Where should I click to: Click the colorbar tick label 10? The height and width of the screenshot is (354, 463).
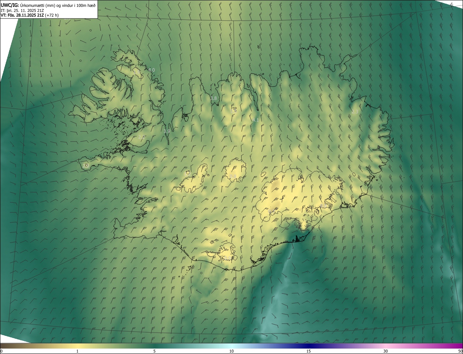(231, 351)
